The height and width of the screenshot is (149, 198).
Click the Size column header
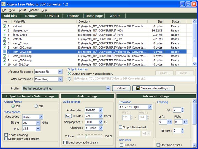(156, 22)
